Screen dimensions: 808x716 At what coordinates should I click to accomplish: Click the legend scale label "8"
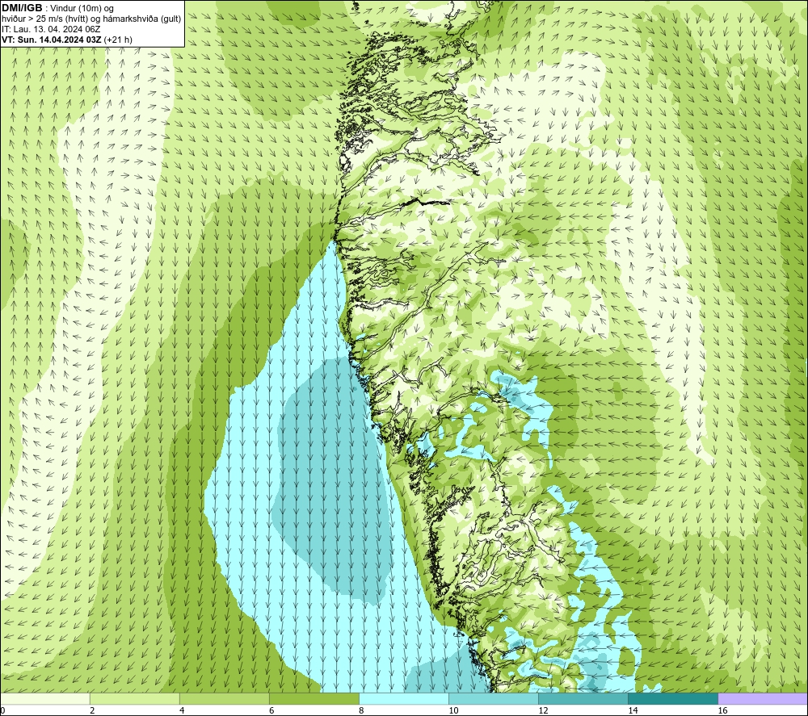[360, 710]
